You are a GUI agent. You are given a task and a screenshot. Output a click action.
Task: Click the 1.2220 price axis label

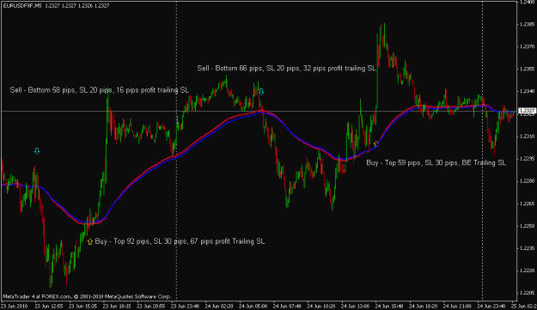[528, 270]
